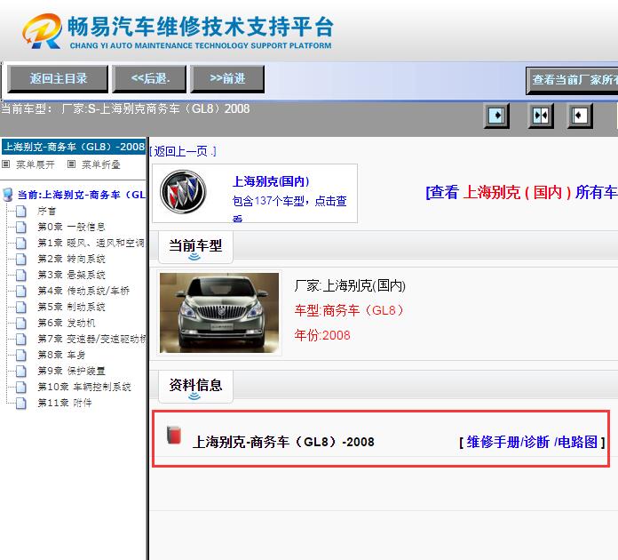The width and height of the screenshot is (618, 560).
Task: Click the computer icon at tree root
Action: [7, 195]
